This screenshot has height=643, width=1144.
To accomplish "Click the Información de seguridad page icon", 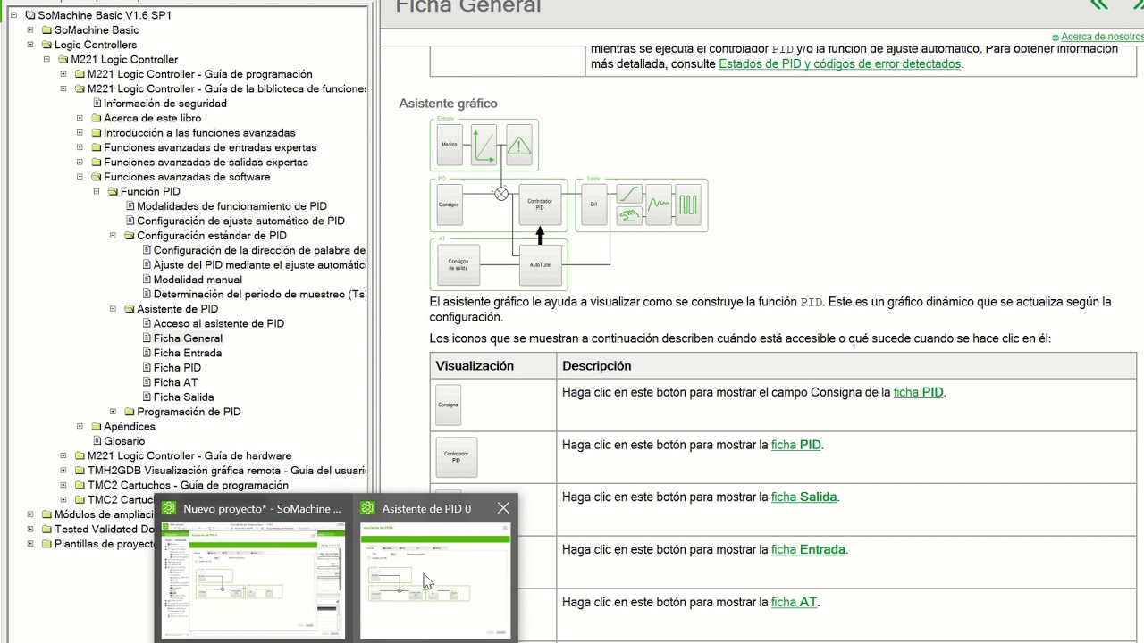I will tap(97, 104).
